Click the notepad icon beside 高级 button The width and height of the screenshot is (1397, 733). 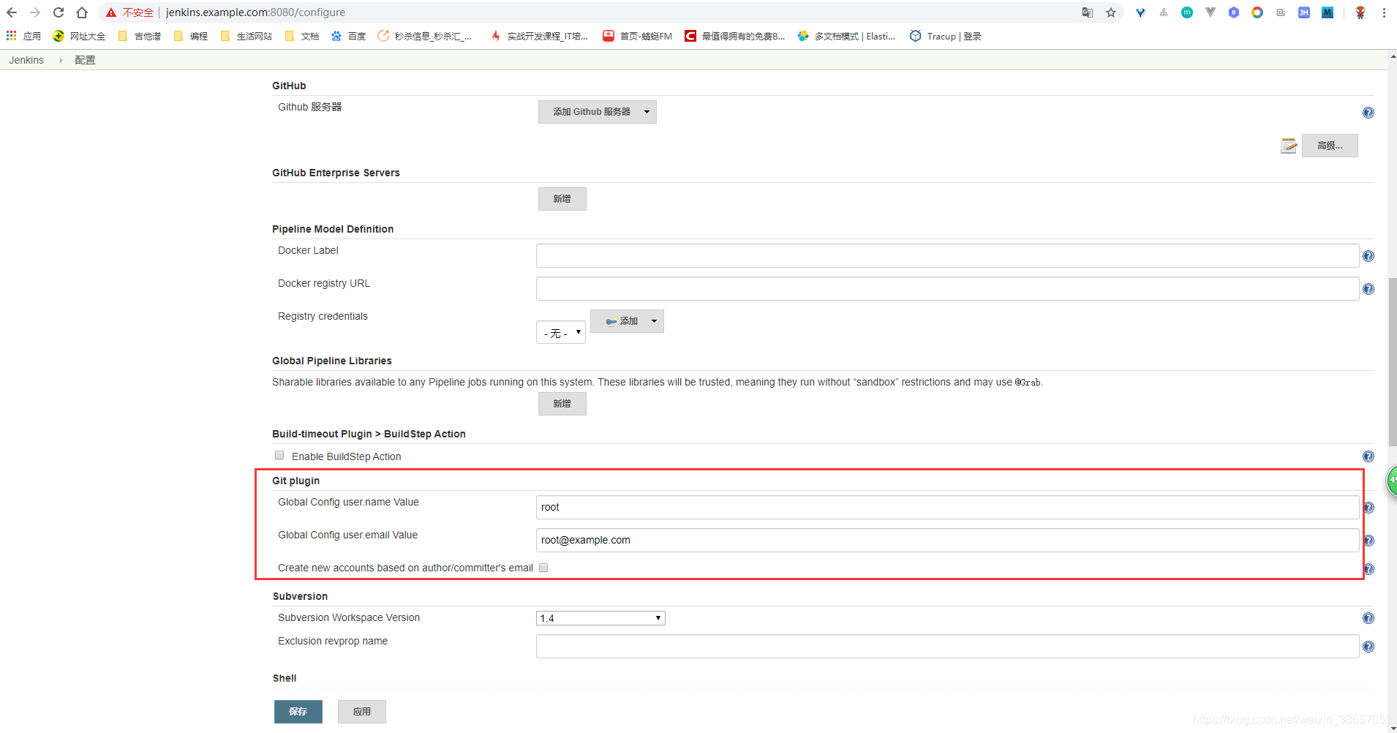[1289, 146]
